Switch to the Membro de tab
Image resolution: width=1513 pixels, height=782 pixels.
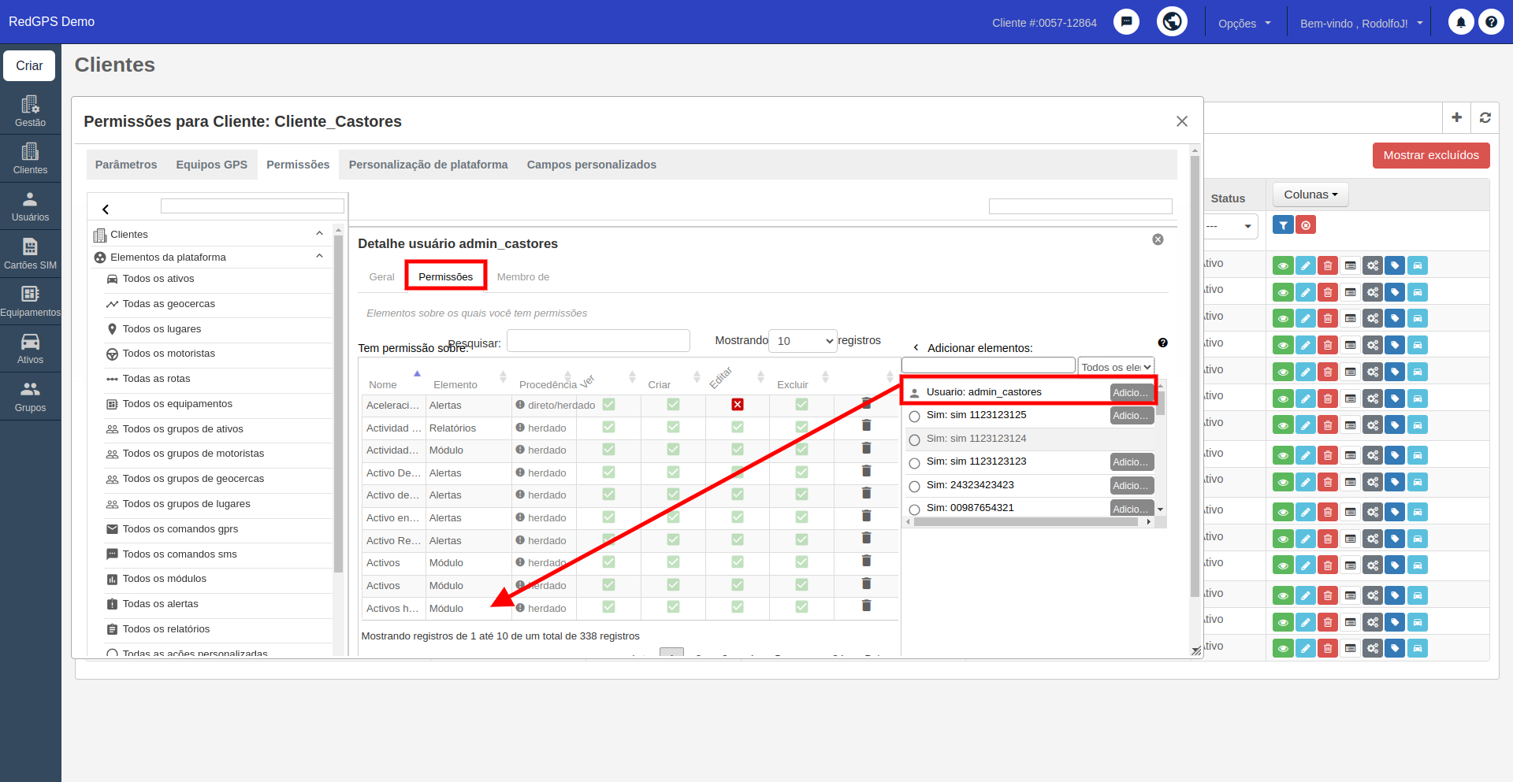[522, 276]
